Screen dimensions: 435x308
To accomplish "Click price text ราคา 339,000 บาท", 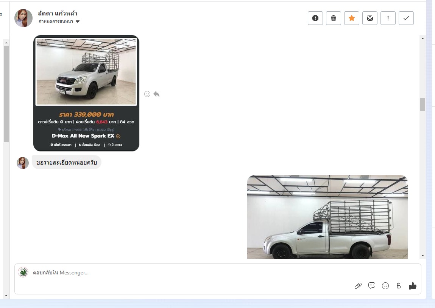I will pyautogui.click(x=86, y=114).
